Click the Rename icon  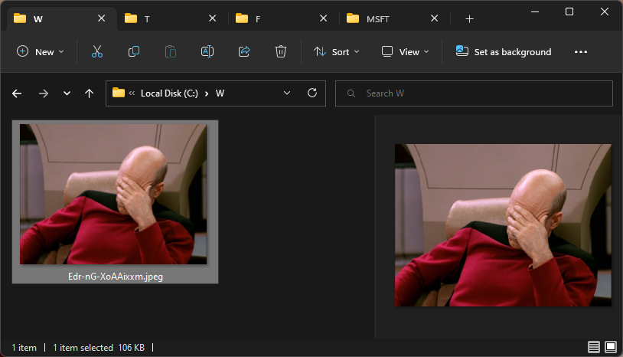pos(207,51)
